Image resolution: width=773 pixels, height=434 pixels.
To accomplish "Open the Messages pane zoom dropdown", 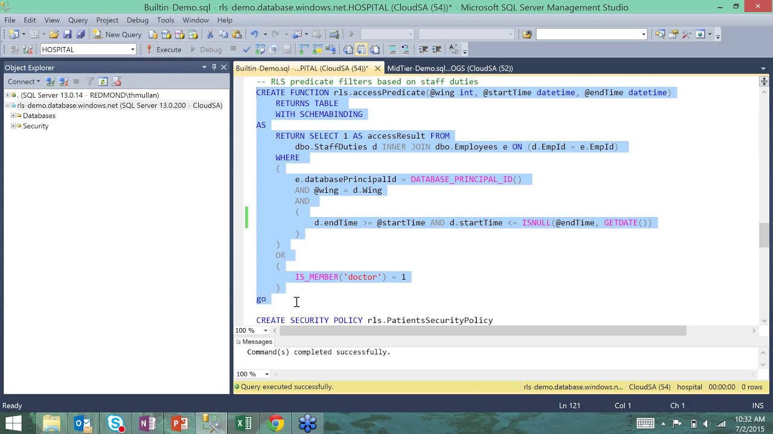I will 266,374.
